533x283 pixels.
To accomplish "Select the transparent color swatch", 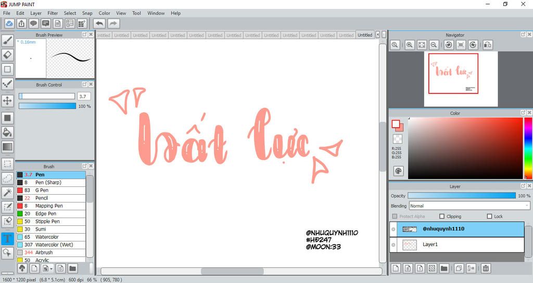I will (397, 139).
